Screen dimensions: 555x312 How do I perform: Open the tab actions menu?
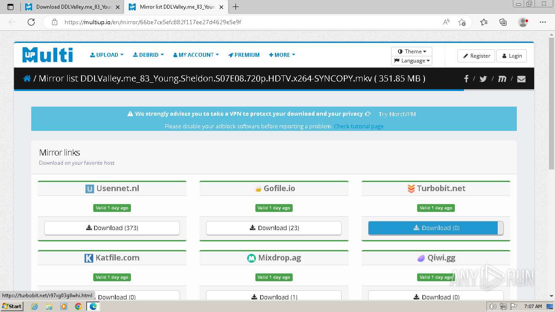(10, 6)
